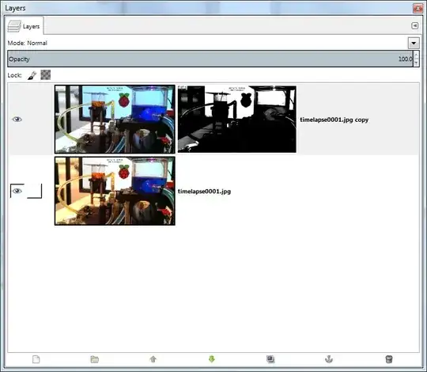The height and width of the screenshot is (372, 427).
Task: Click the 'timelapse0001.jpg copy' layer name
Action: tap(334, 120)
